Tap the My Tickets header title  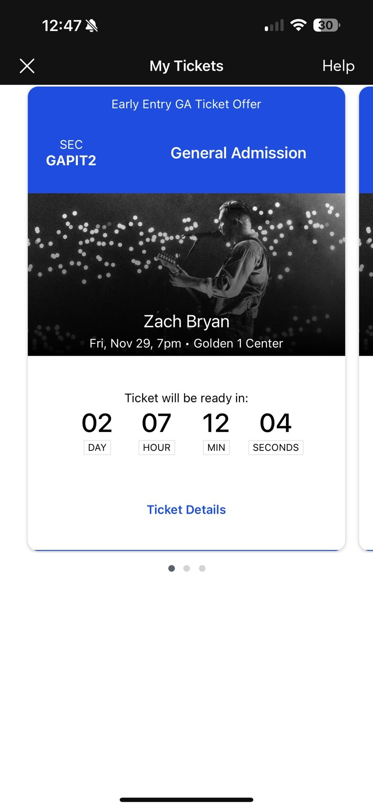pyautogui.click(x=186, y=66)
